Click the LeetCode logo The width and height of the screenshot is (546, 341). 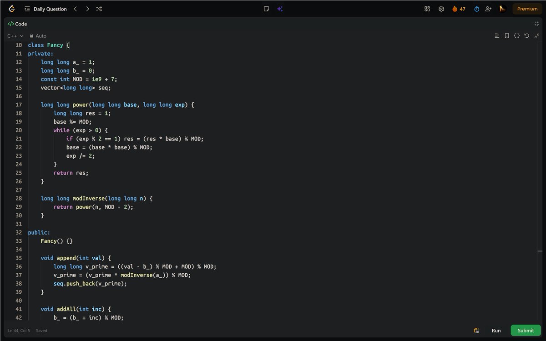pyautogui.click(x=12, y=9)
